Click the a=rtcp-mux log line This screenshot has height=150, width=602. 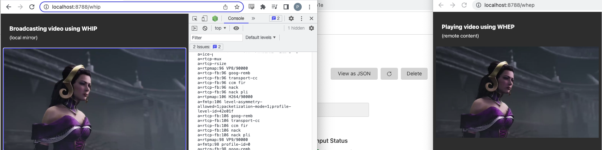(x=209, y=59)
